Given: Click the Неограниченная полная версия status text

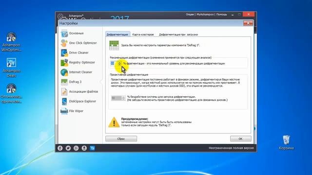Looking at the screenshot, I should pos(231,148).
